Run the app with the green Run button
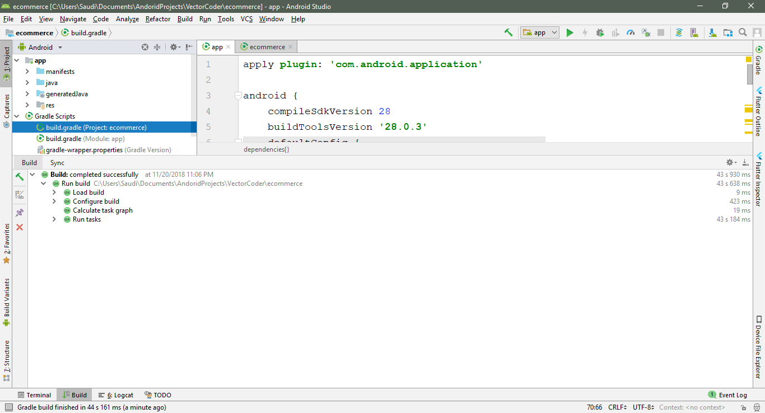 click(x=570, y=32)
